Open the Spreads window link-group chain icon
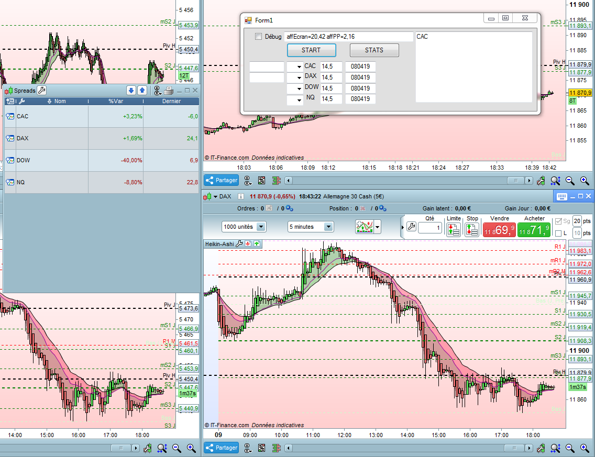Image resolution: width=595 pixels, height=457 pixels. click(x=158, y=90)
